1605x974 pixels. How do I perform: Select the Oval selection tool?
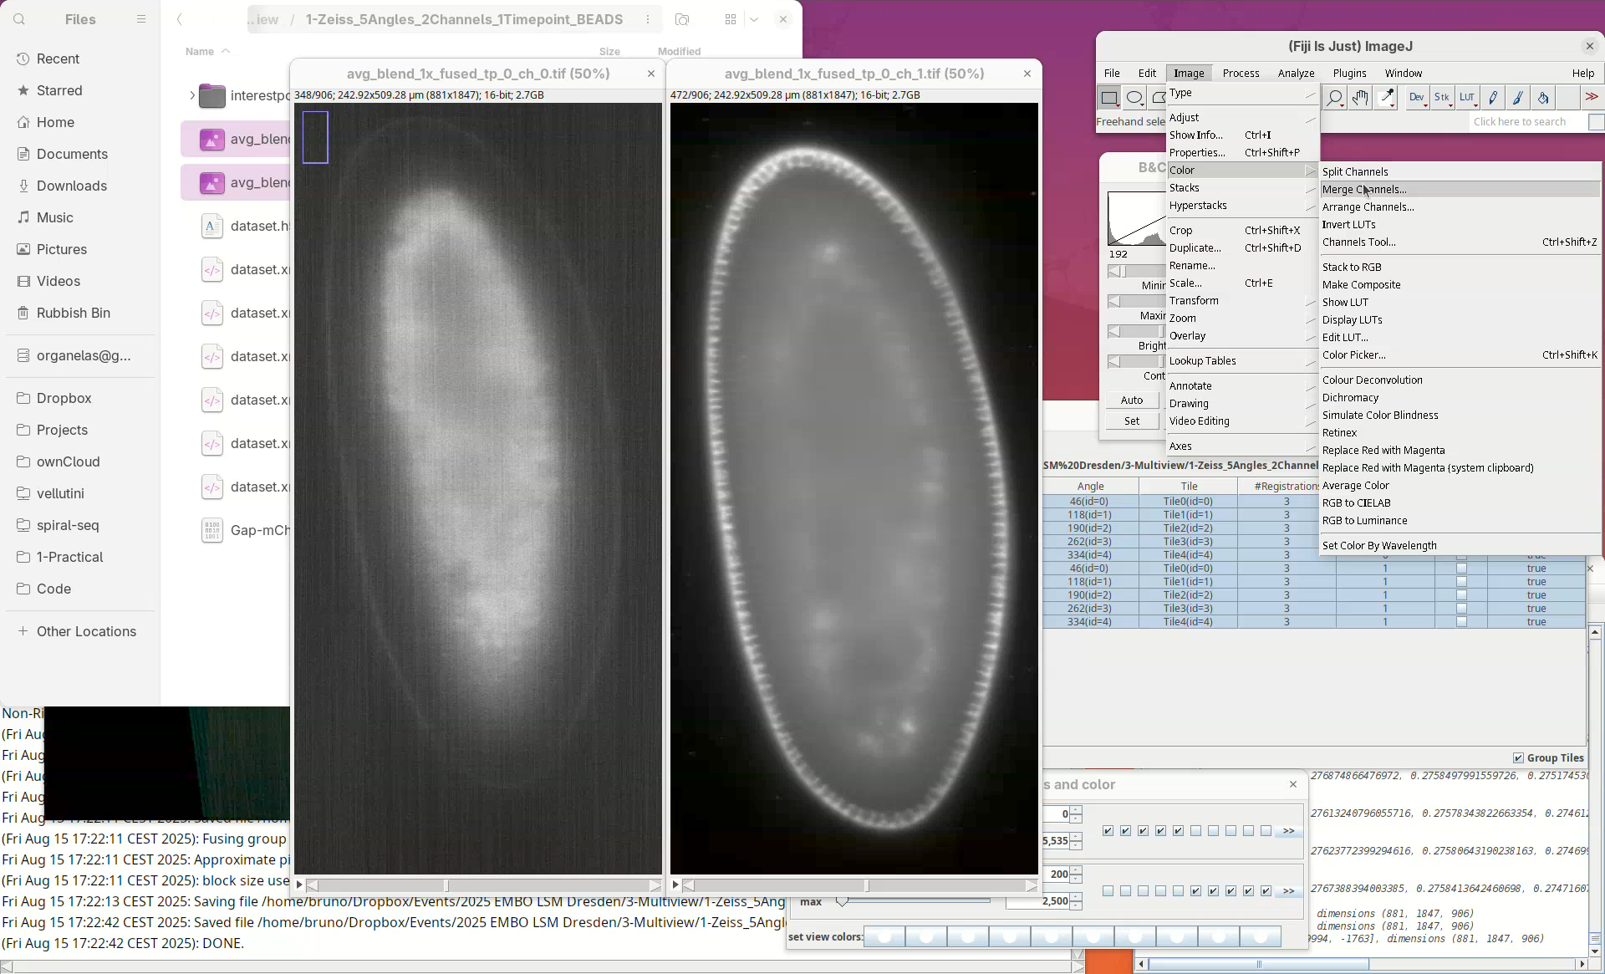coord(1134,98)
